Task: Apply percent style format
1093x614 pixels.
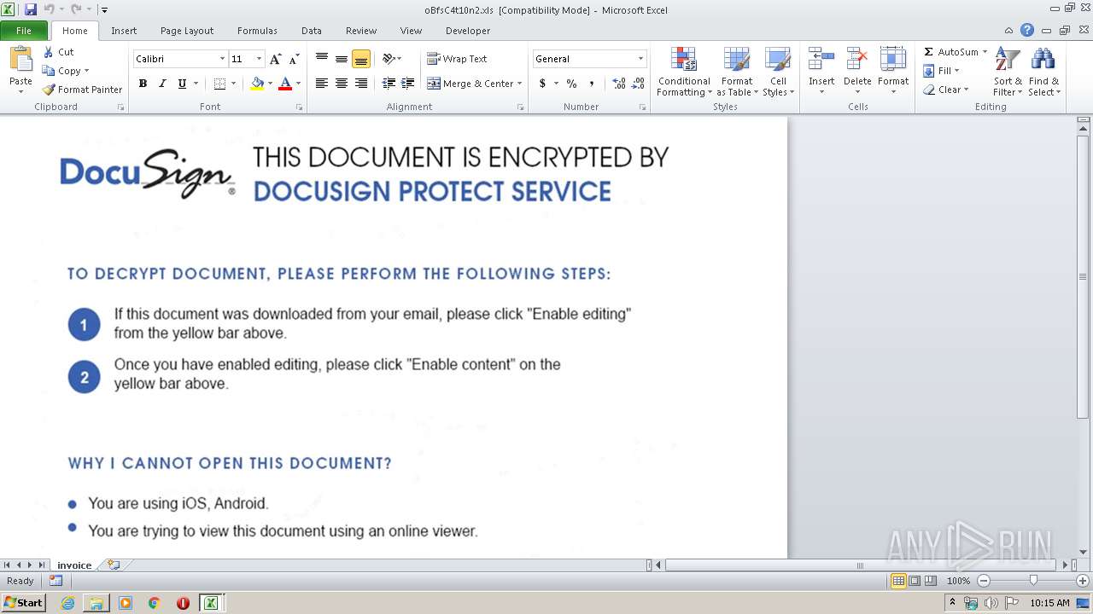Action: pos(571,84)
